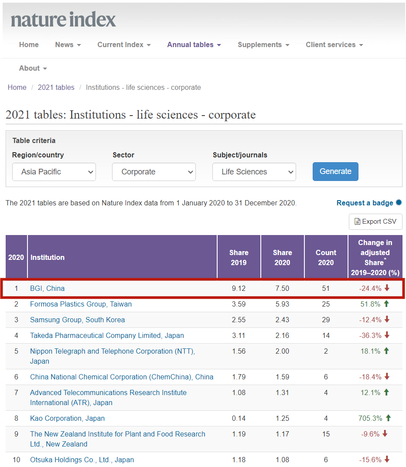Open Advanced Telecommunications Research Institute link
Viewport: 406px width, 467px height.
point(109,398)
